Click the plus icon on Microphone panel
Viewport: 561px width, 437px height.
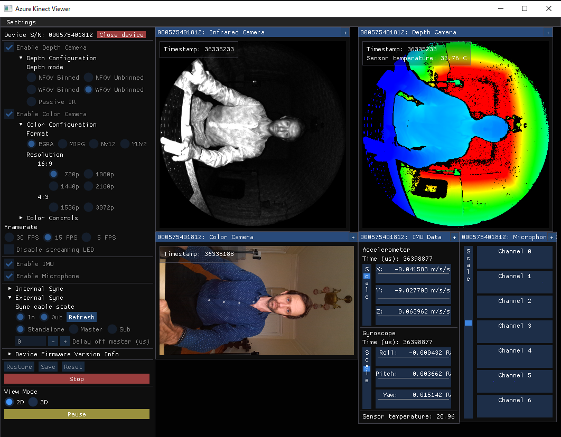(x=551, y=237)
